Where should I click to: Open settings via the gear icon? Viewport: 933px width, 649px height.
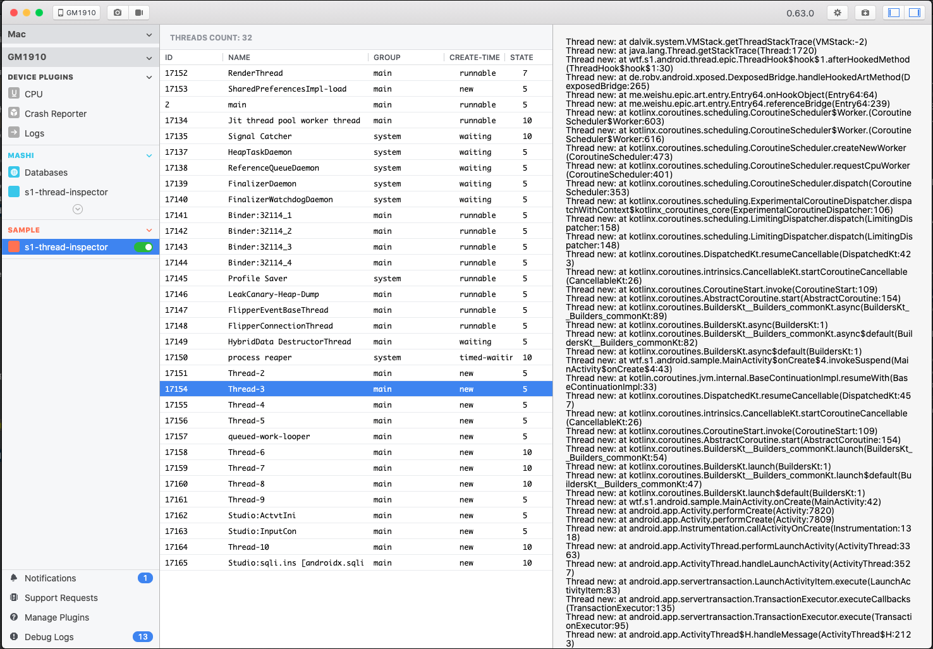838,13
